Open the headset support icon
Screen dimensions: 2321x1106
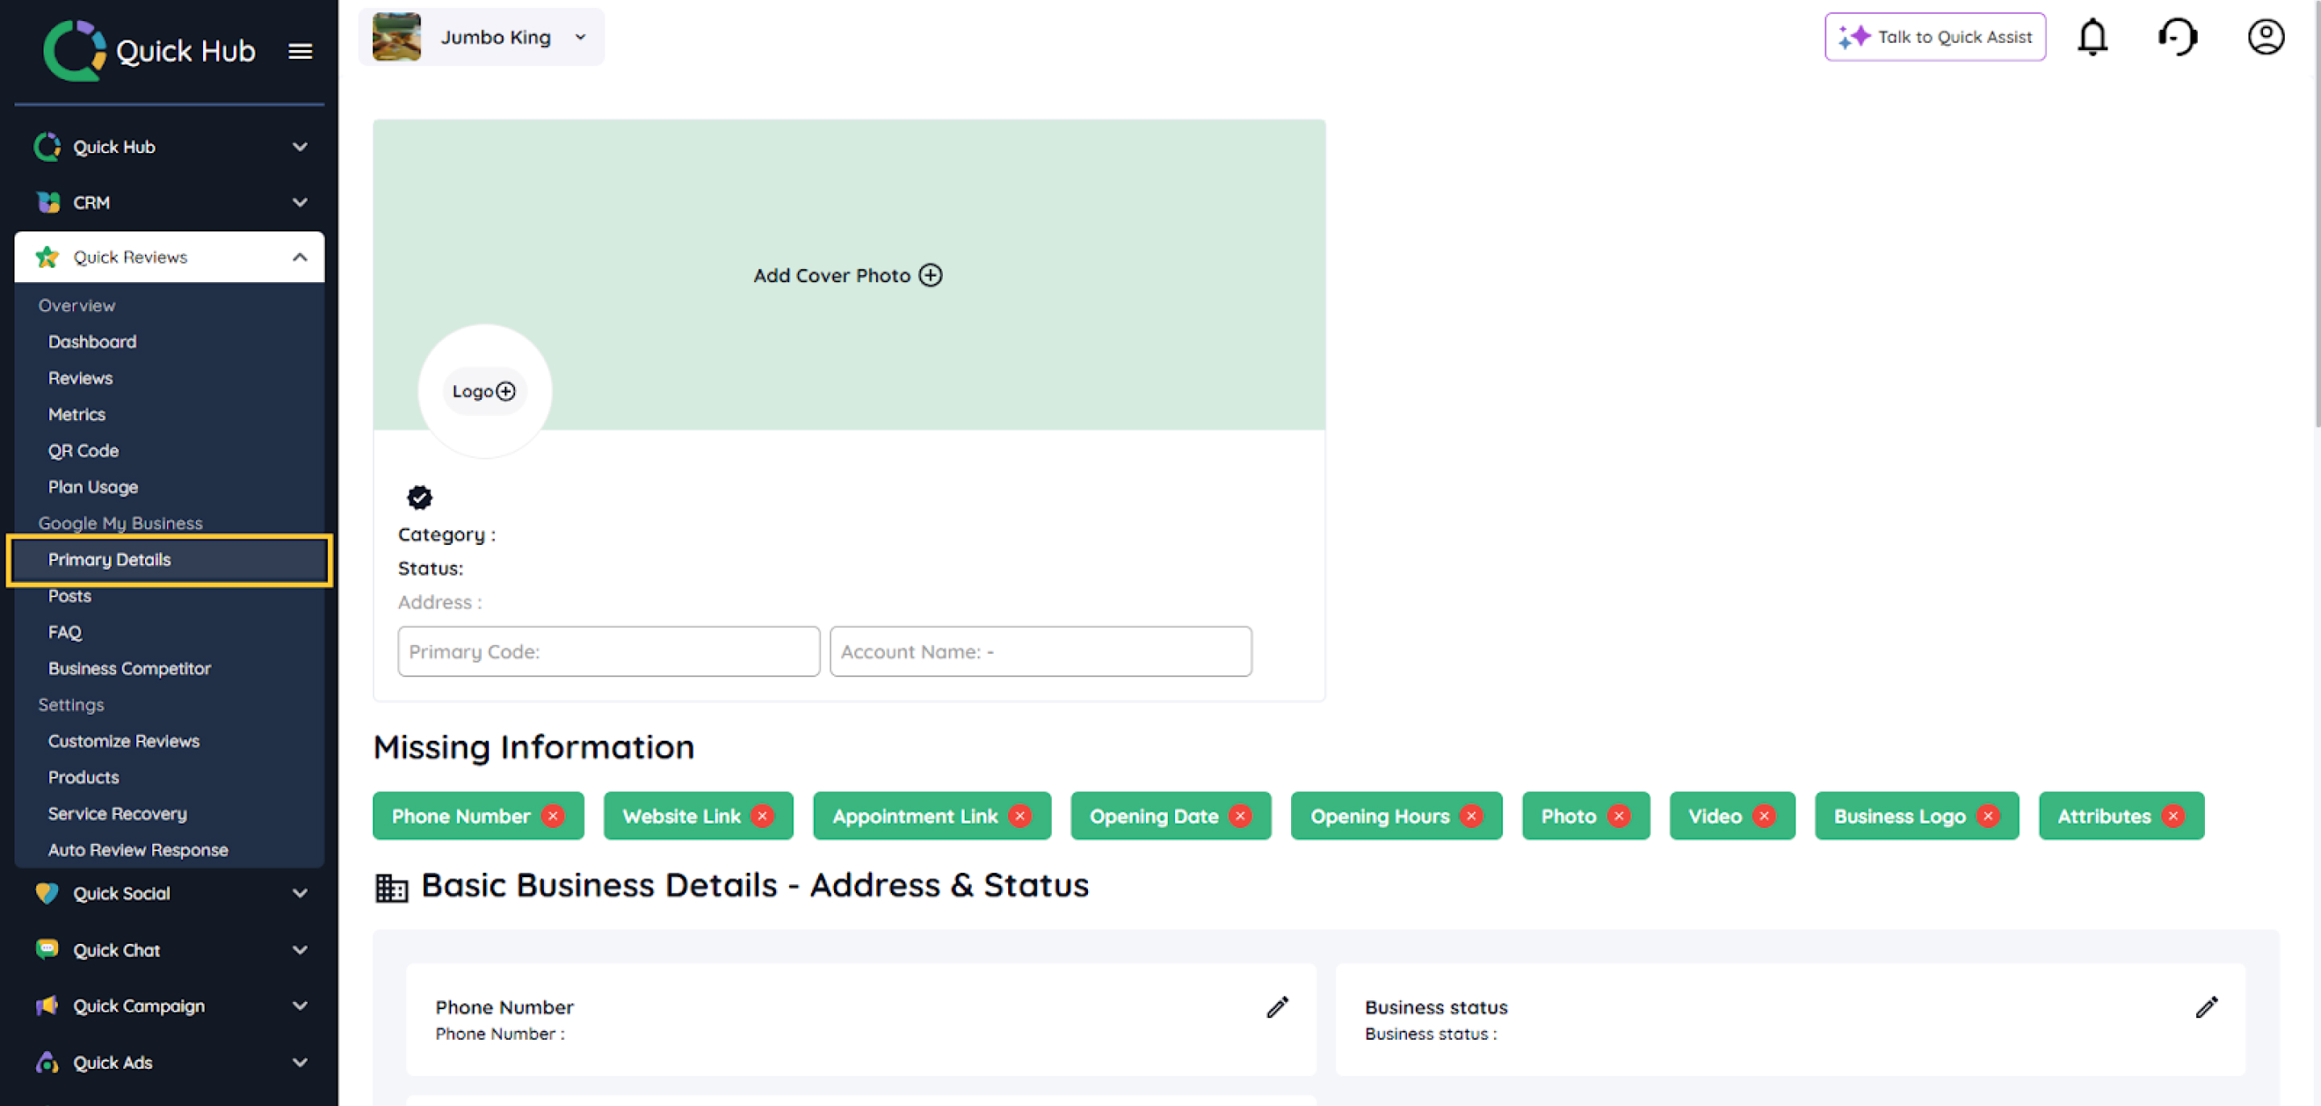point(2177,37)
